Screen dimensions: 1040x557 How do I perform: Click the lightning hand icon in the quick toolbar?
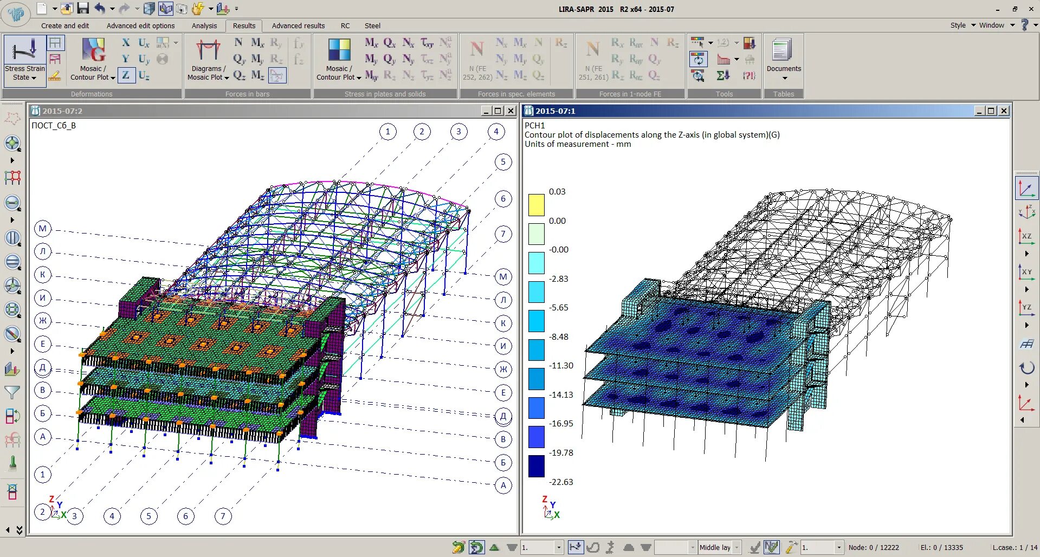(x=198, y=8)
